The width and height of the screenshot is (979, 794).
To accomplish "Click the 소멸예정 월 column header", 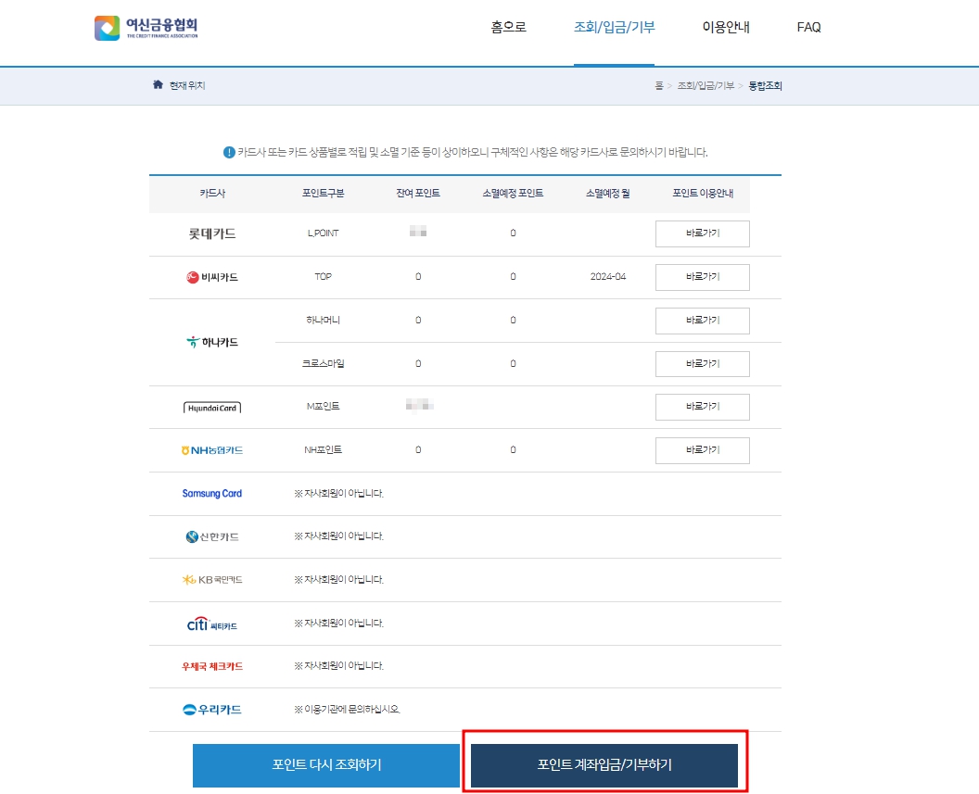I will click(607, 194).
